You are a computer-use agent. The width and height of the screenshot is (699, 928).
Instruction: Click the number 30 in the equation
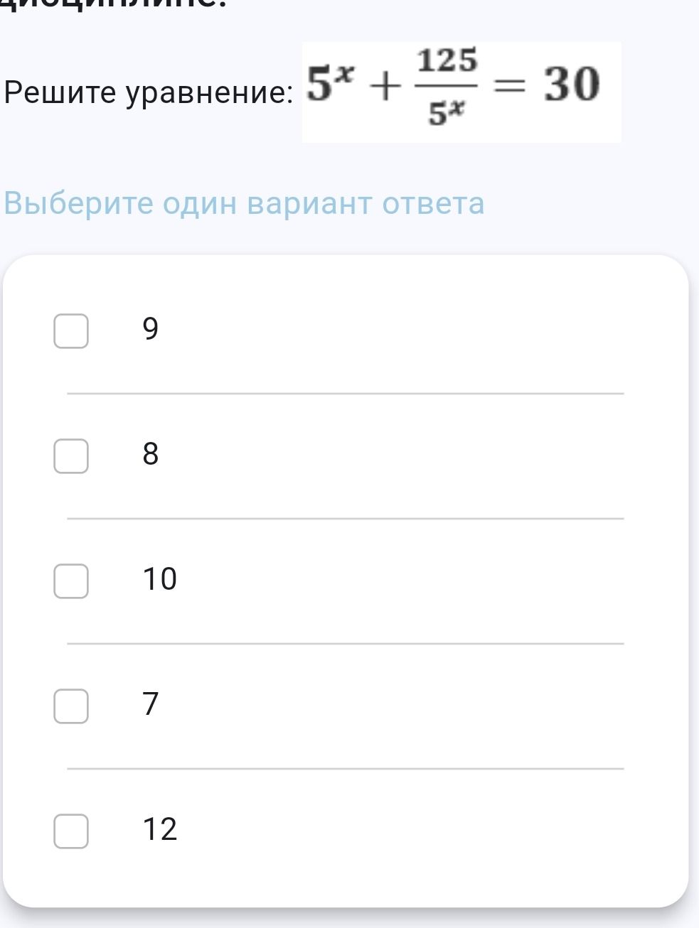[572, 85]
